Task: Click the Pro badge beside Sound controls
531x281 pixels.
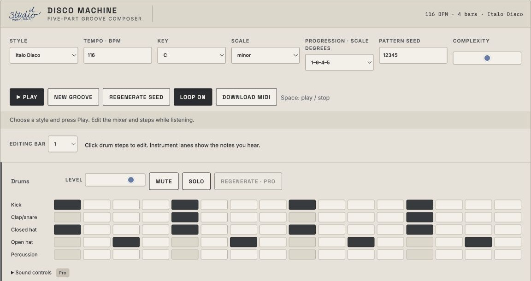Action: click(63, 273)
